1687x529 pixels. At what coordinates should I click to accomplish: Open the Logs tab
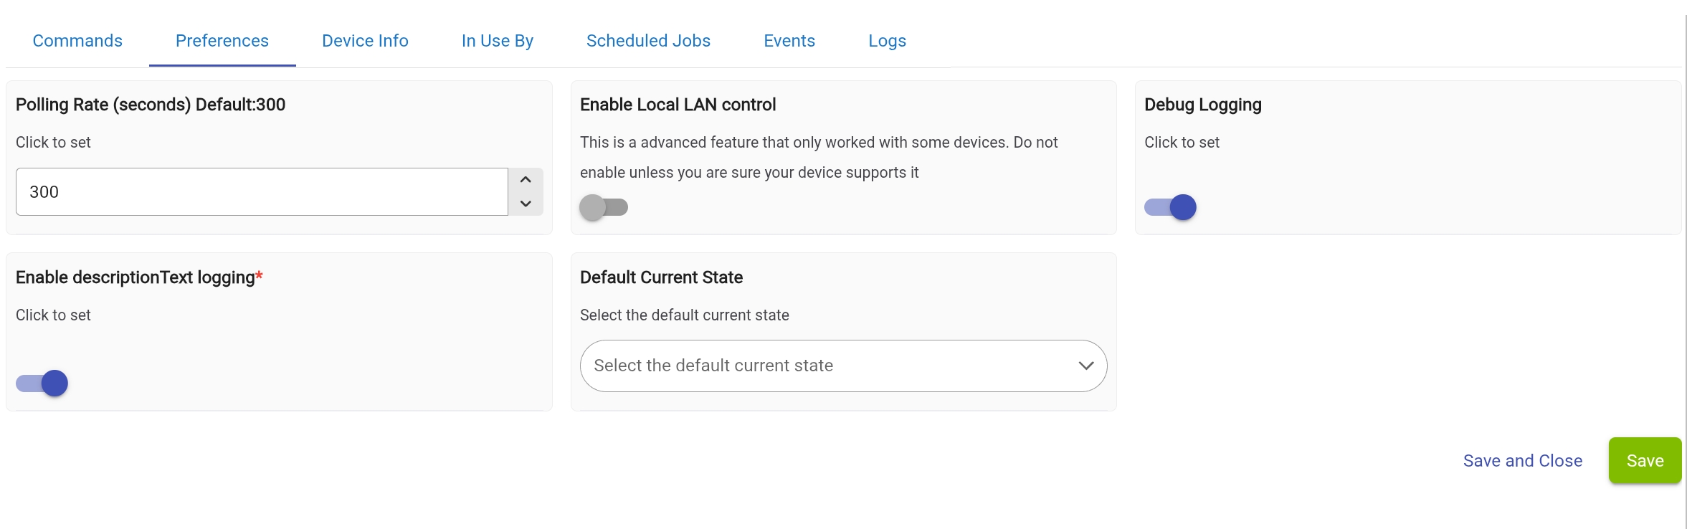(x=887, y=41)
